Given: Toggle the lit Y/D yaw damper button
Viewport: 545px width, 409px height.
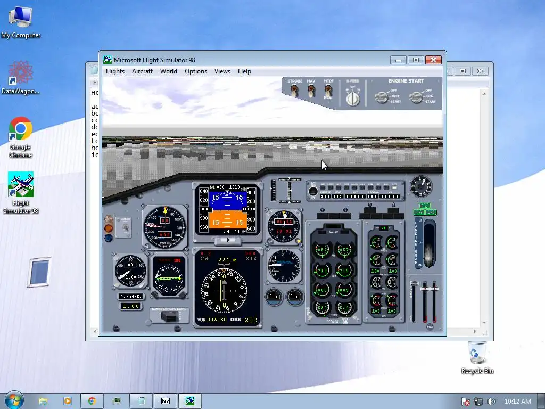Looking at the screenshot, I should click(394, 187).
